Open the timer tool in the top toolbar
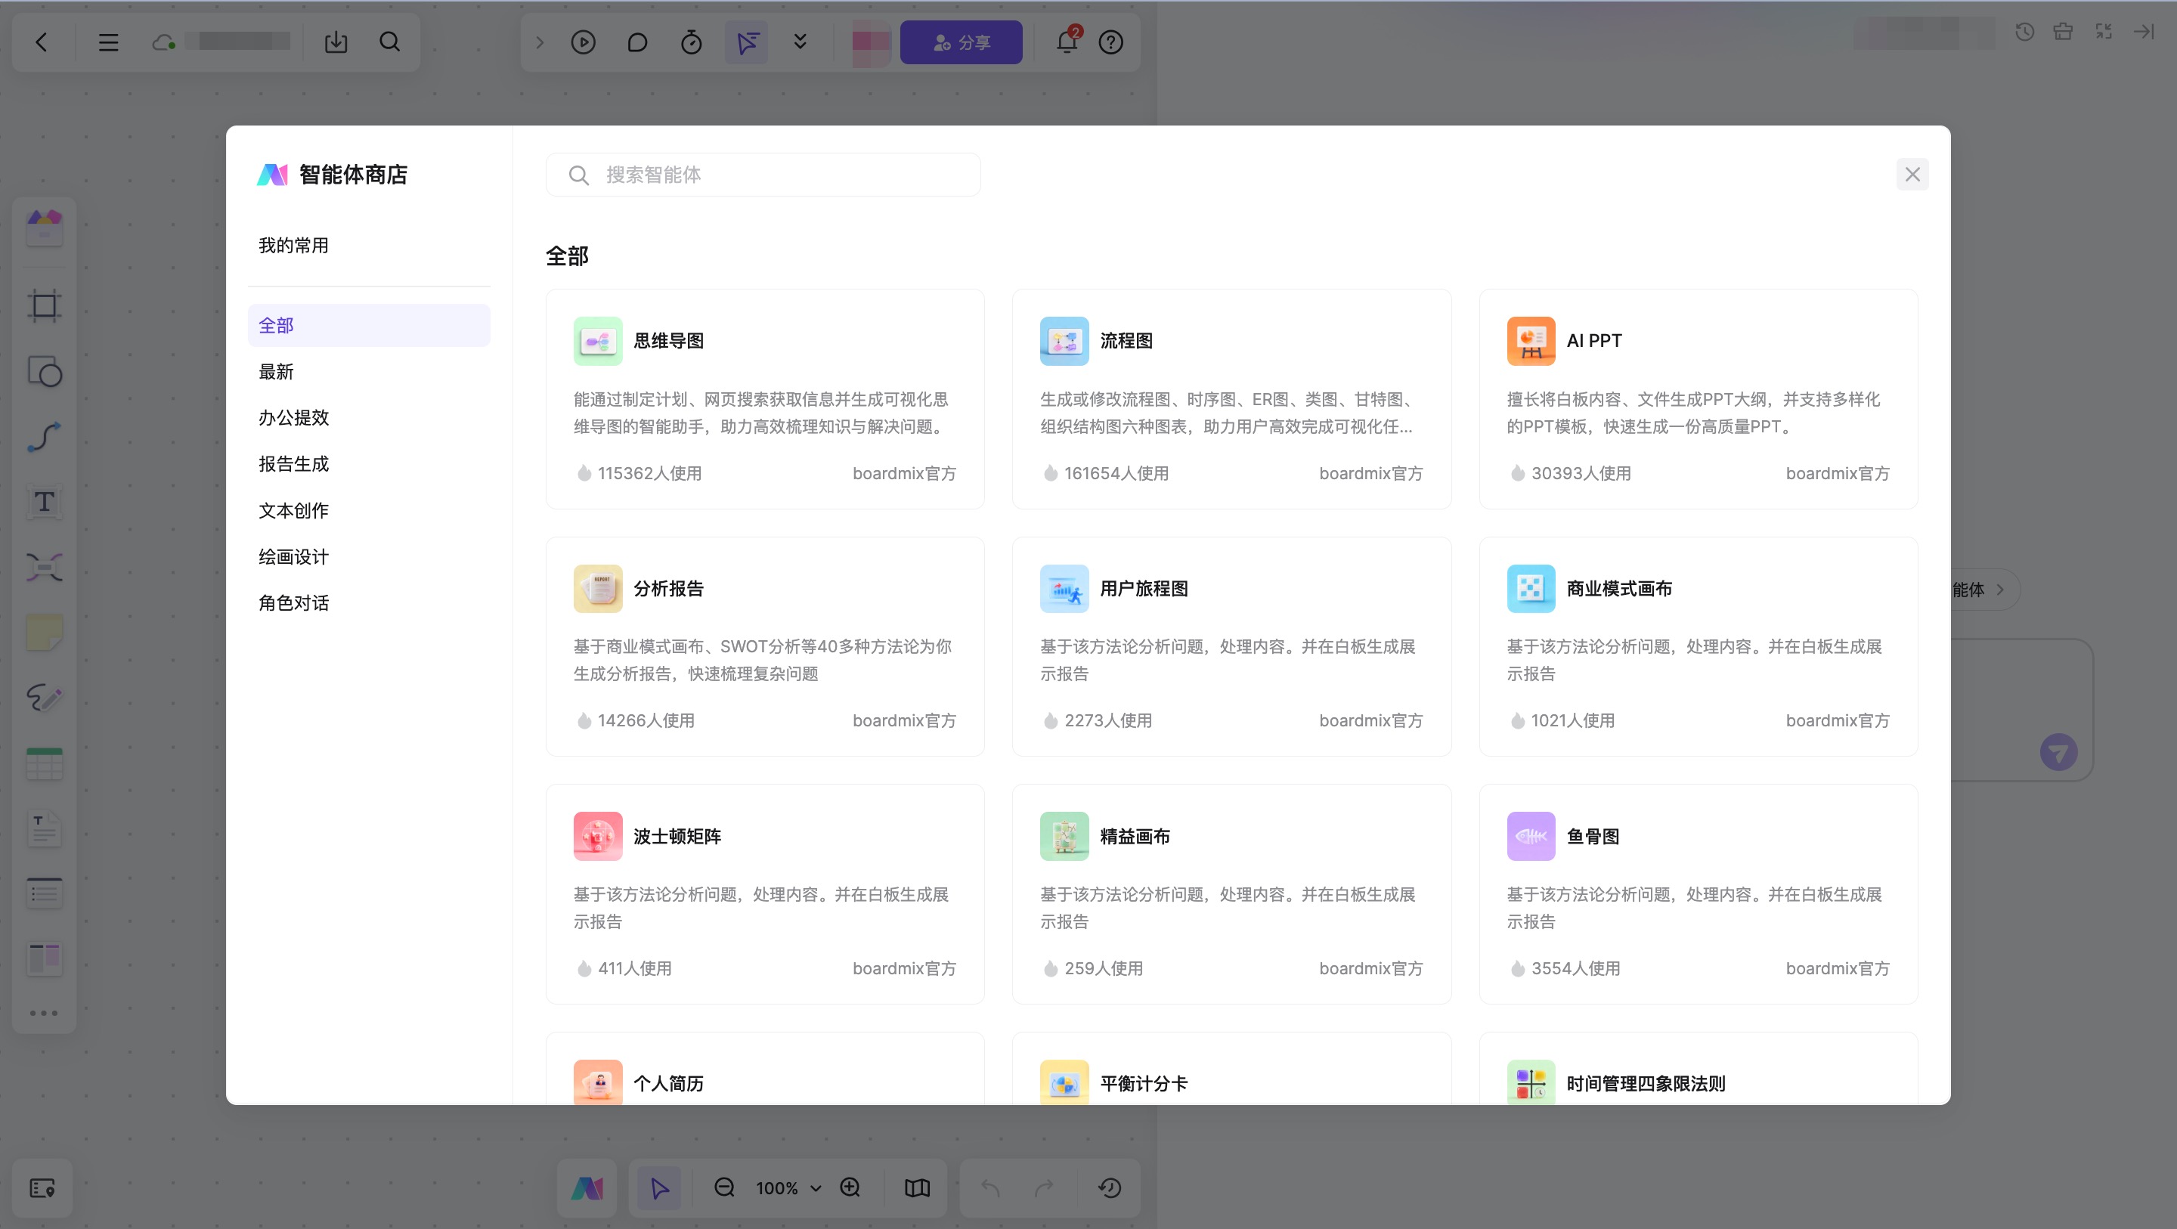The image size is (2177, 1229). pos(692,42)
